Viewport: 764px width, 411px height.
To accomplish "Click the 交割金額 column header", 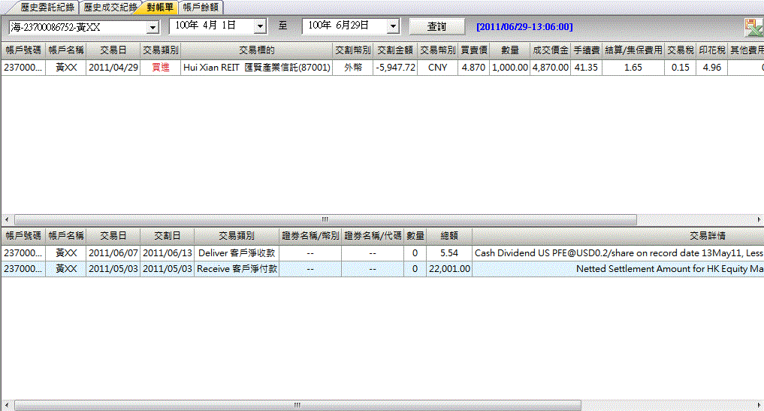I will 396,50.
